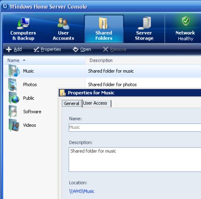
Task: Click the Name input field
Action: [x=135, y=127]
